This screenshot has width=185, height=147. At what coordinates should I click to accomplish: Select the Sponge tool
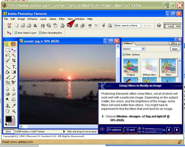point(7,94)
